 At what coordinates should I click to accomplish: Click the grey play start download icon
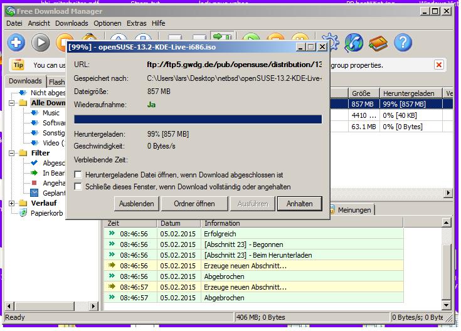coord(41,43)
